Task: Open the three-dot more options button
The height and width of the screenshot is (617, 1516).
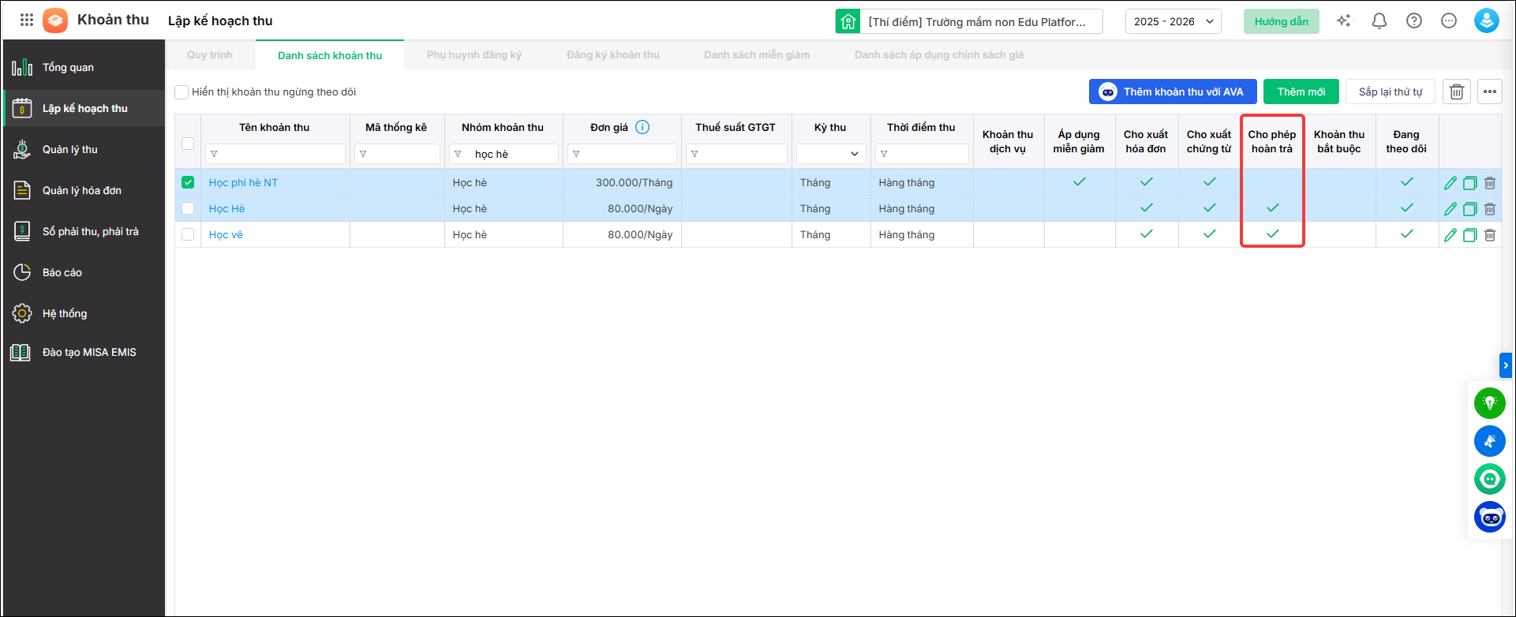Action: [1490, 92]
